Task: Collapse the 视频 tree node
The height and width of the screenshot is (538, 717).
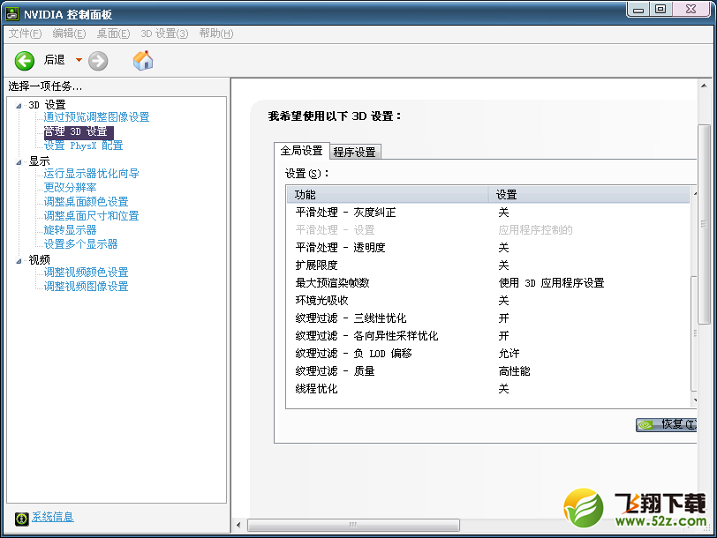Action: pos(19,261)
